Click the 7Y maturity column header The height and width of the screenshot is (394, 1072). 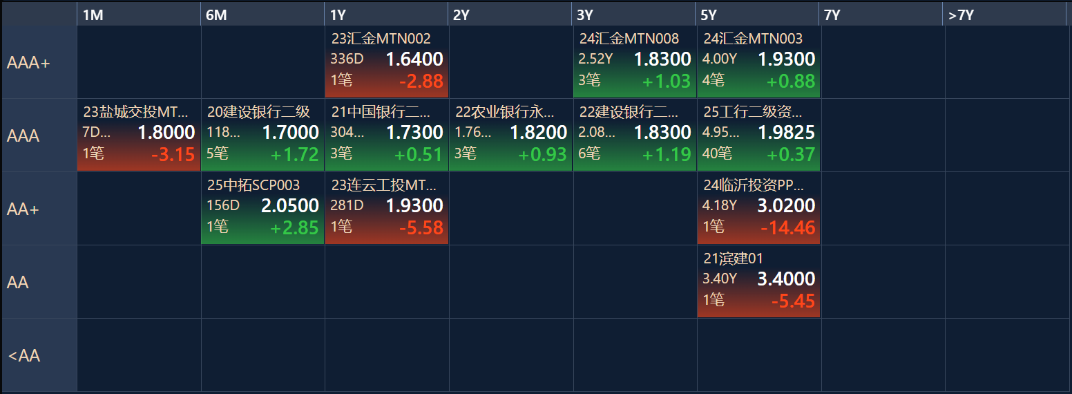click(881, 15)
